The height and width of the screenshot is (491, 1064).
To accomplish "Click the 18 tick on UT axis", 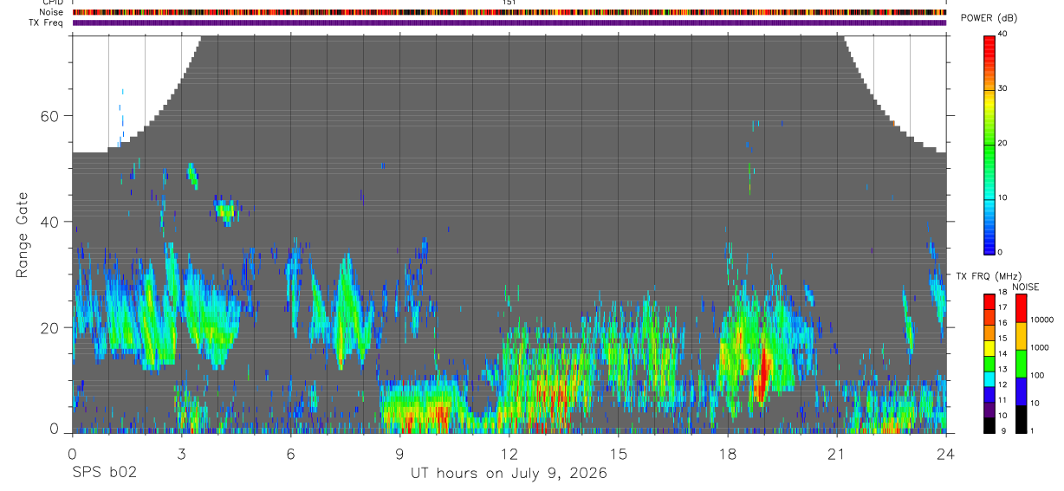I will (727, 453).
